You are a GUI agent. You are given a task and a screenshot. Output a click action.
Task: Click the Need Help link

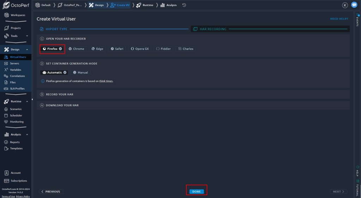tap(339, 19)
